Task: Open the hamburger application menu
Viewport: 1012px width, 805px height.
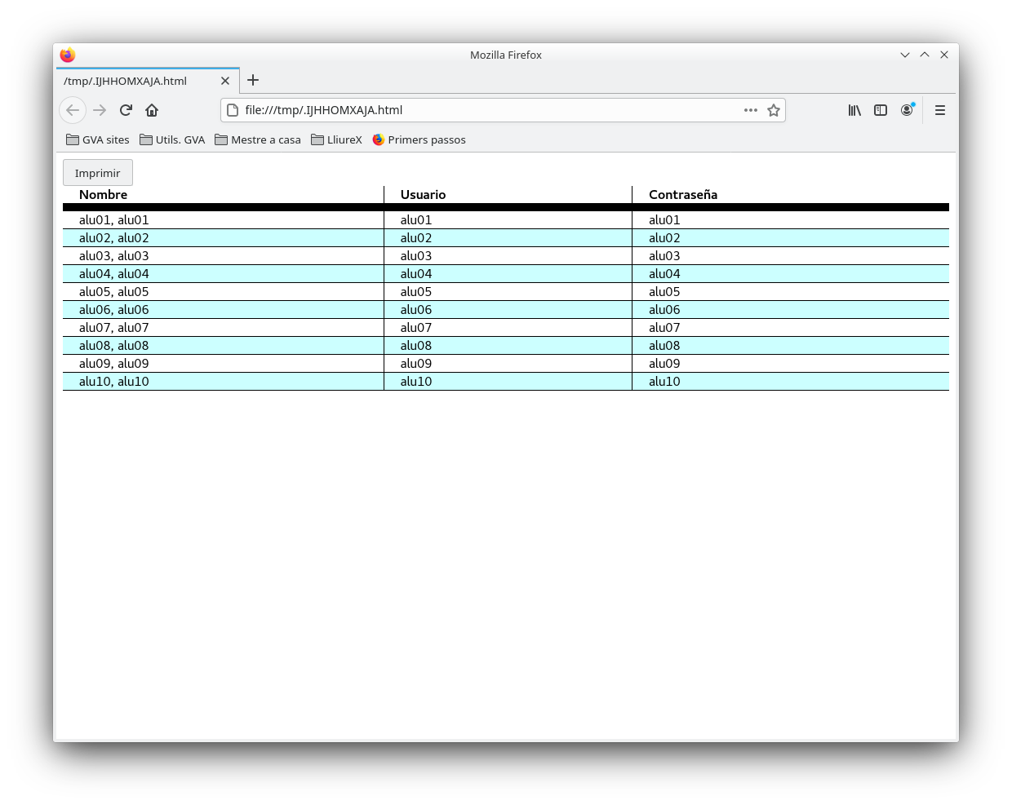Action: (940, 110)
